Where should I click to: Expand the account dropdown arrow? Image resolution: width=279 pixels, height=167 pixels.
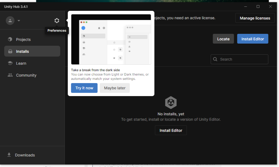pos(19,21)
